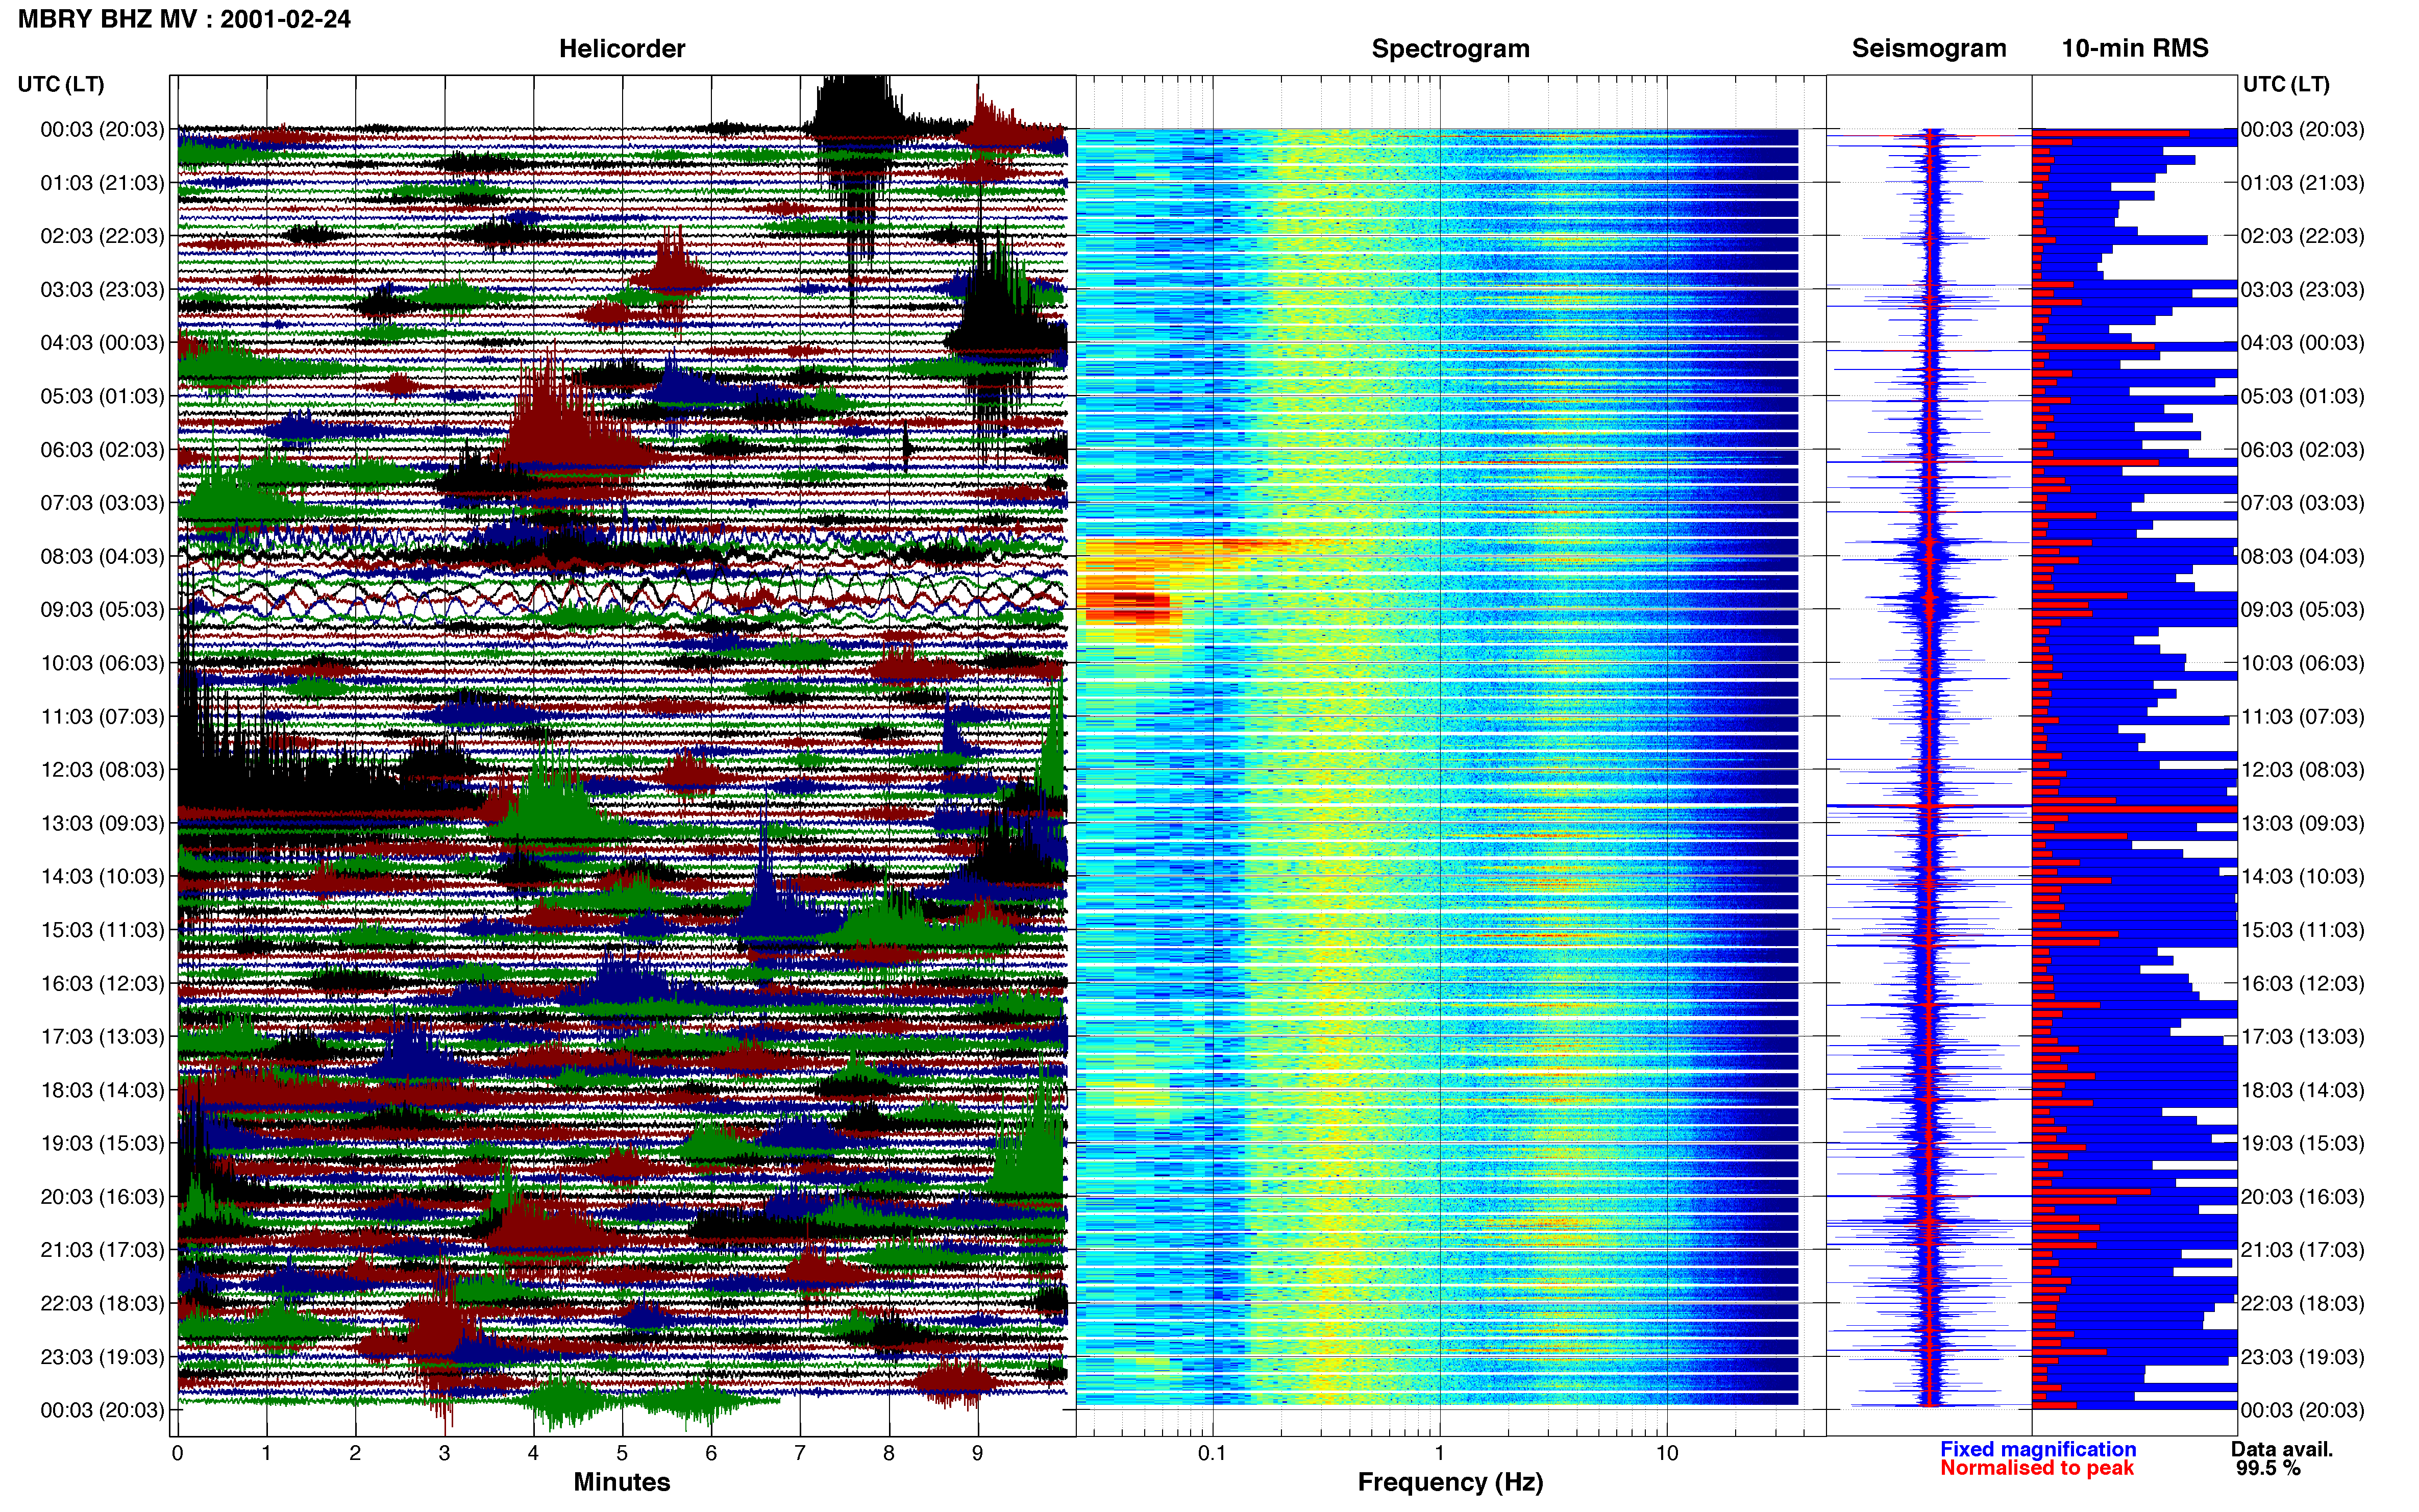Select the left time label '22:03 (18:03)'
Image resolution: width=2419 pixels, height=1512 pixels.
(x=102, y=1303)
